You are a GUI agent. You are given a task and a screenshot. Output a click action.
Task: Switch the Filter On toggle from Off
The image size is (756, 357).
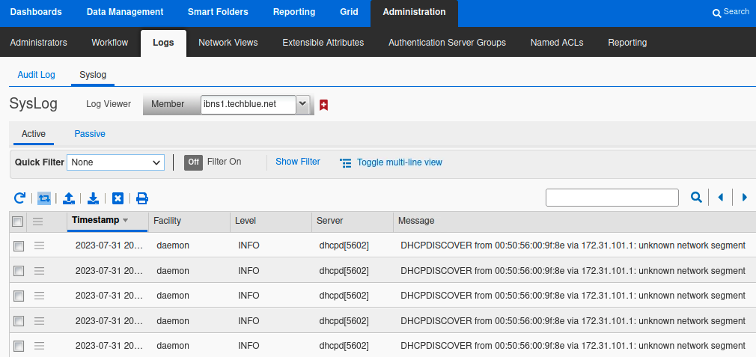click(x=193, y=162)
